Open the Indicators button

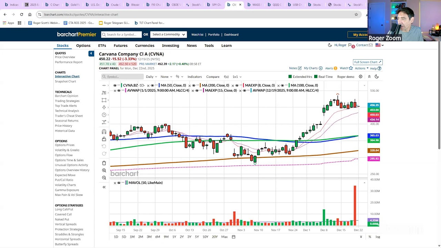pos(195,77)
